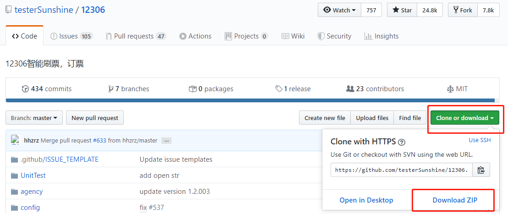Click the UnitTest folder icon
This screenshot has width=508, height=214.
(x=14, y=176)
